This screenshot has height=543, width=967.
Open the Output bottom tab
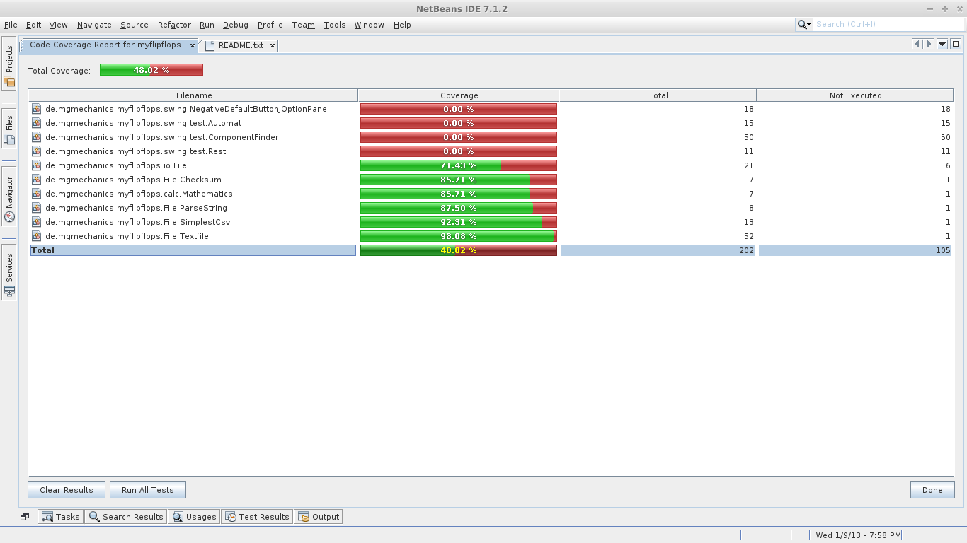click(x=319, y=517)
